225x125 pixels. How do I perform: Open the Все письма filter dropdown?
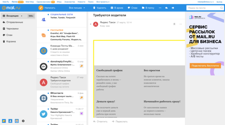click(x=77, y=8)
